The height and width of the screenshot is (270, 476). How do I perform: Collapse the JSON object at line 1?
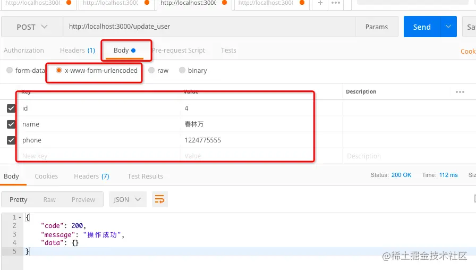pyautogui.click(x=20, y=217)
